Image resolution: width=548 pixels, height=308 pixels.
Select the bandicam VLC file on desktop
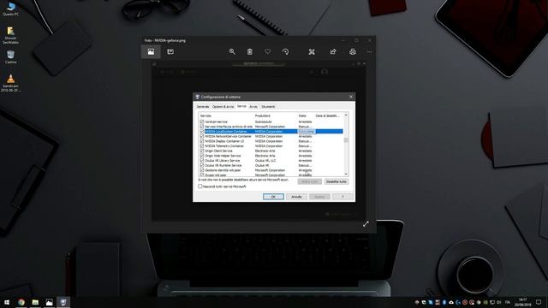[10, 83]
